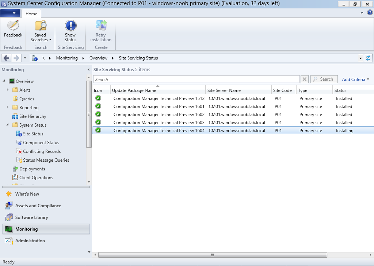
Task: Open Component Status node
Action: (x=41, y=143)
